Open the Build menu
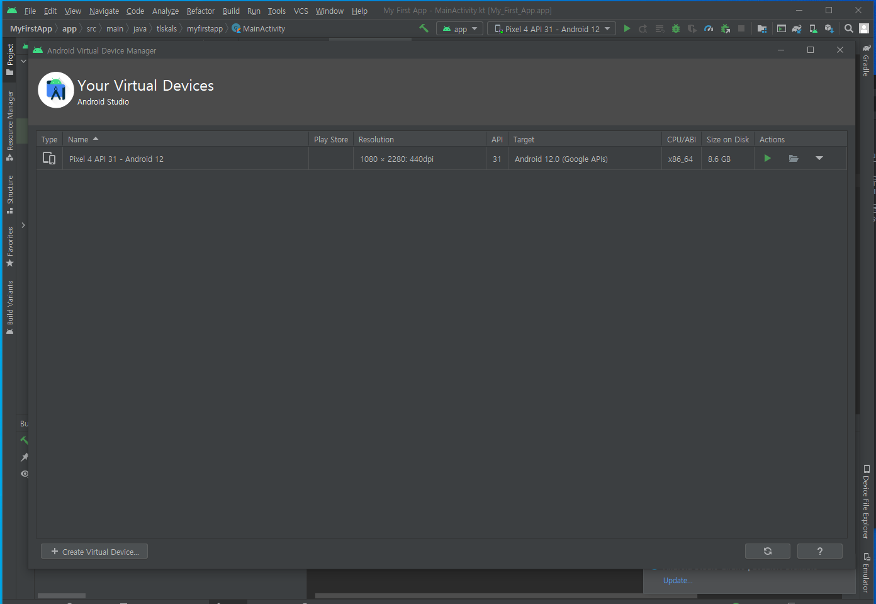876x604 pixels. (x=231, y=11)
